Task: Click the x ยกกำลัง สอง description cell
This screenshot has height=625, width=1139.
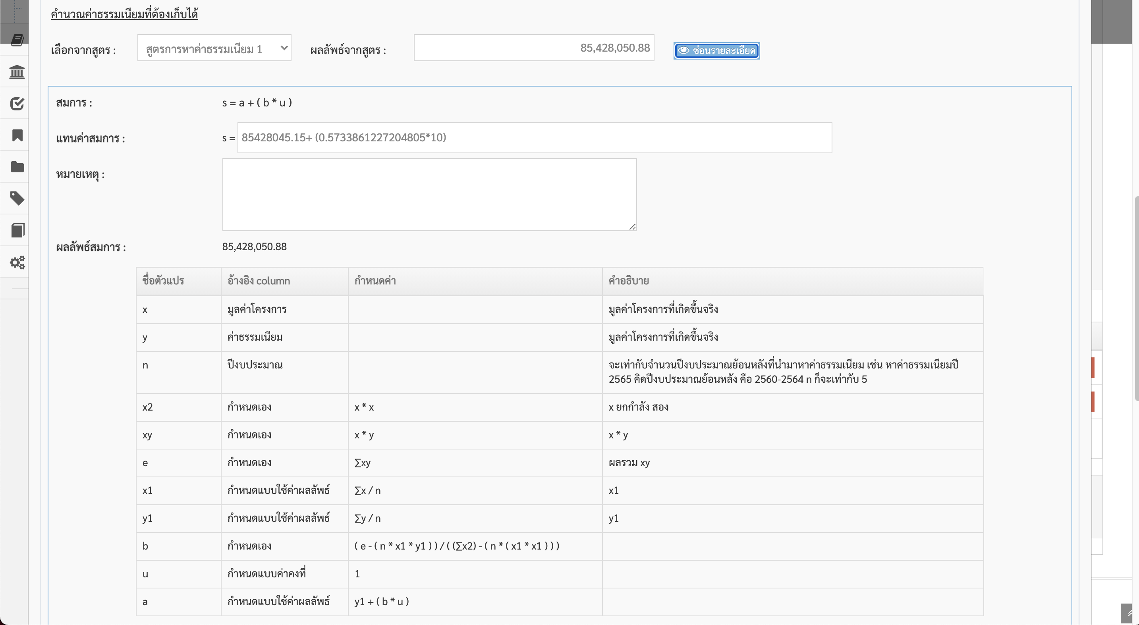Action: (x=793, y=407)
